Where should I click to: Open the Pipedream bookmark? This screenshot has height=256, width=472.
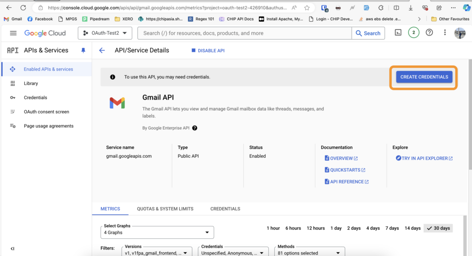[96, 19]
